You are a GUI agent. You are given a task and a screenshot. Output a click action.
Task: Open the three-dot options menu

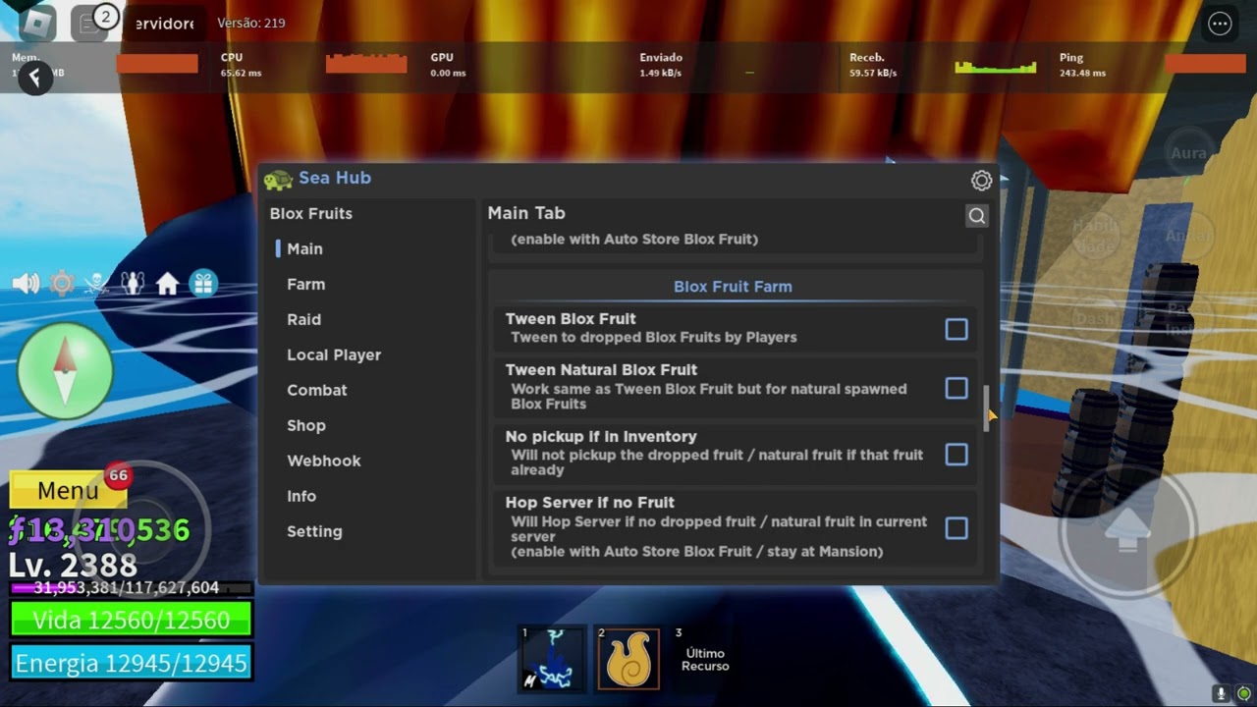(1220, 25)
